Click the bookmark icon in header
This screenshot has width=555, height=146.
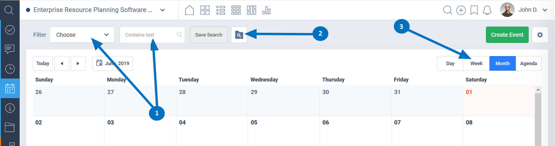tap(474, 10)
